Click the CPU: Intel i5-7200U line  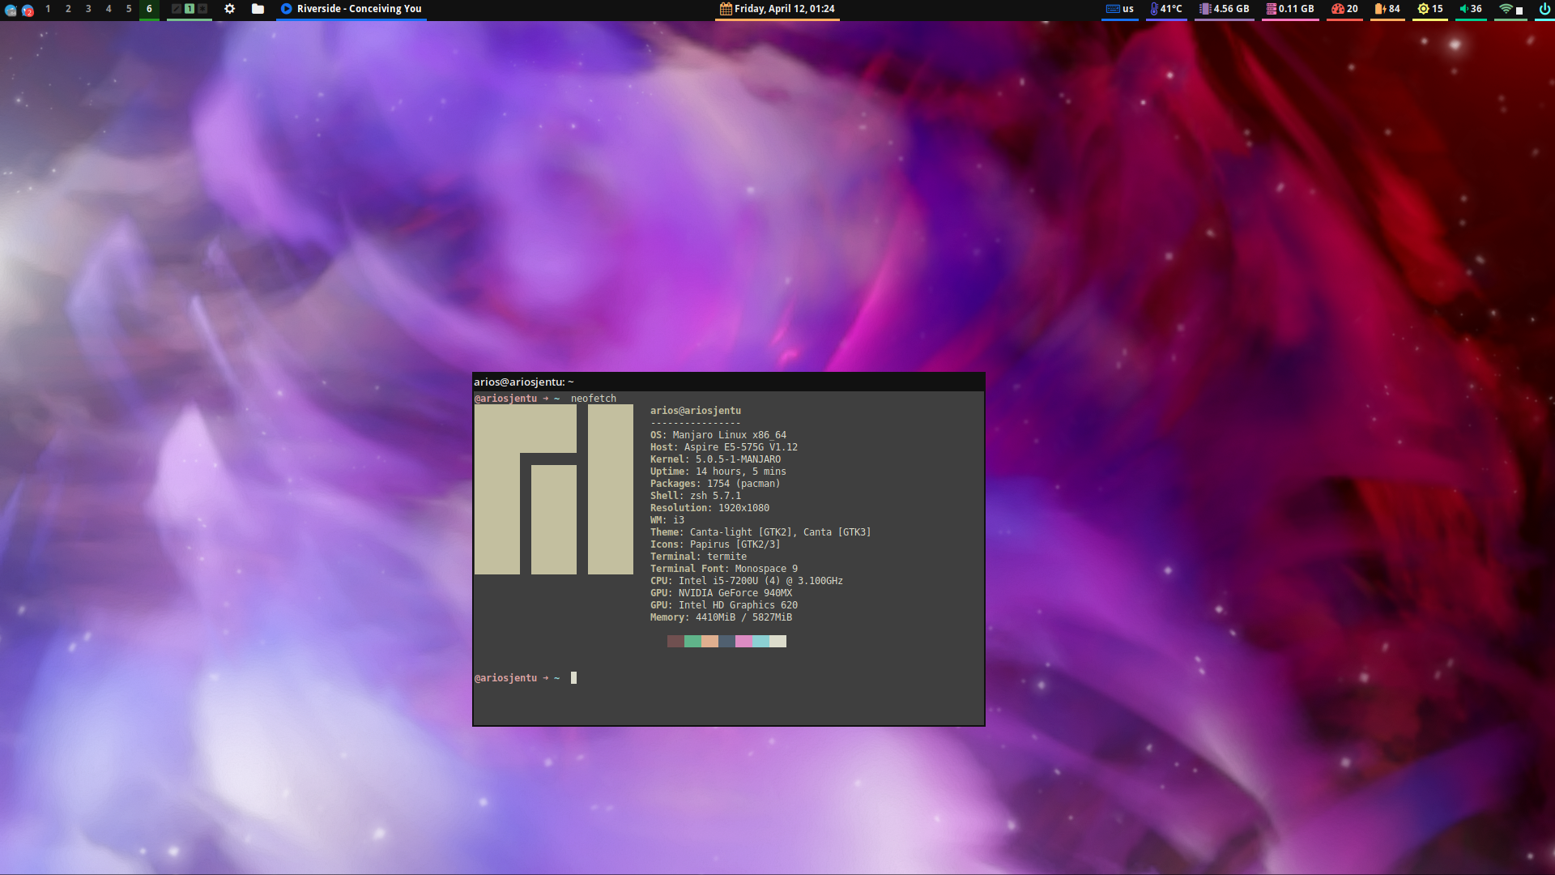pyautogui.click(x=747, y=581)
